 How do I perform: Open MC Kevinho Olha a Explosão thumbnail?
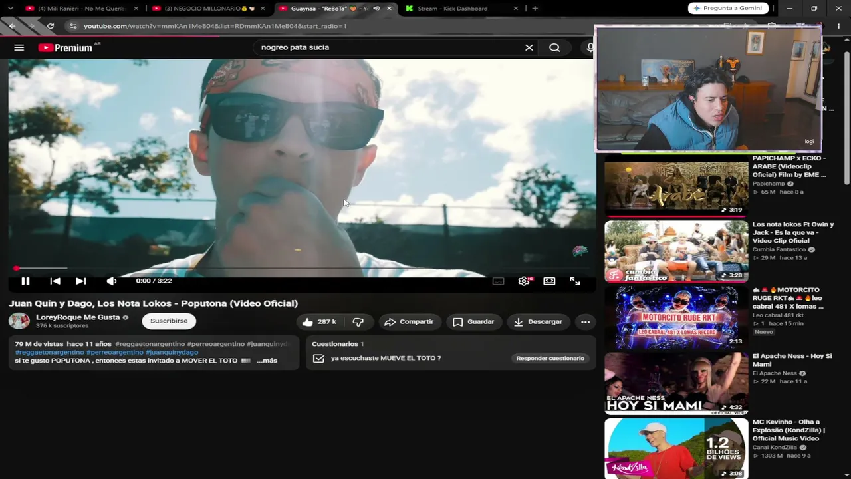(x=676, y=449)
